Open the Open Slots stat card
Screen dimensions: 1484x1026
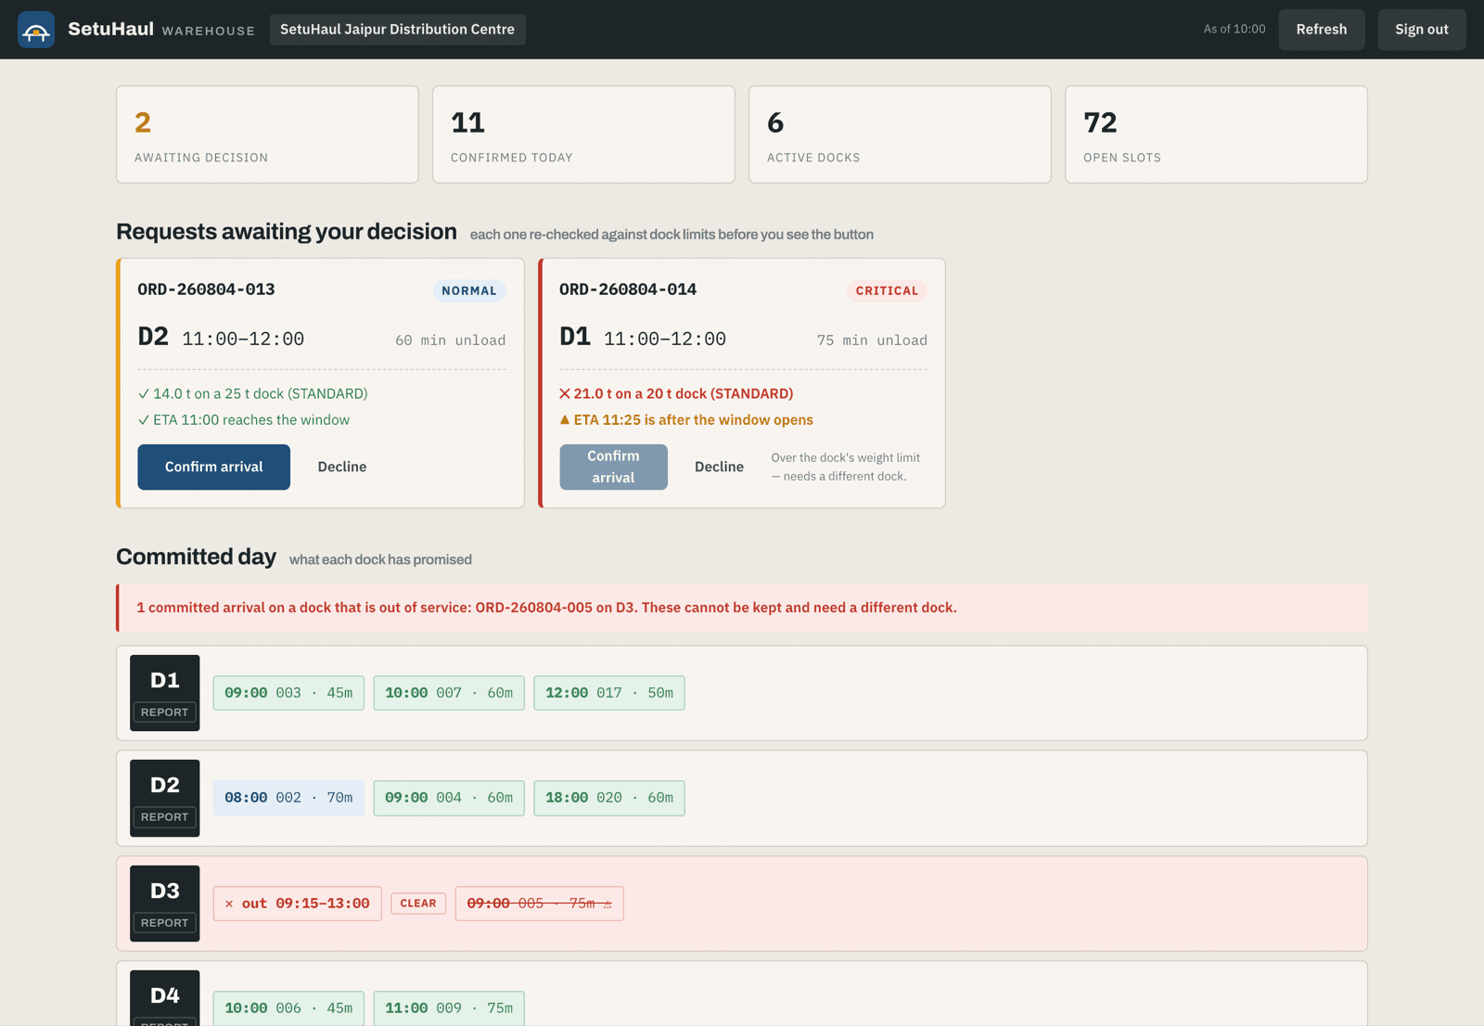click(x=1216, y=135)
